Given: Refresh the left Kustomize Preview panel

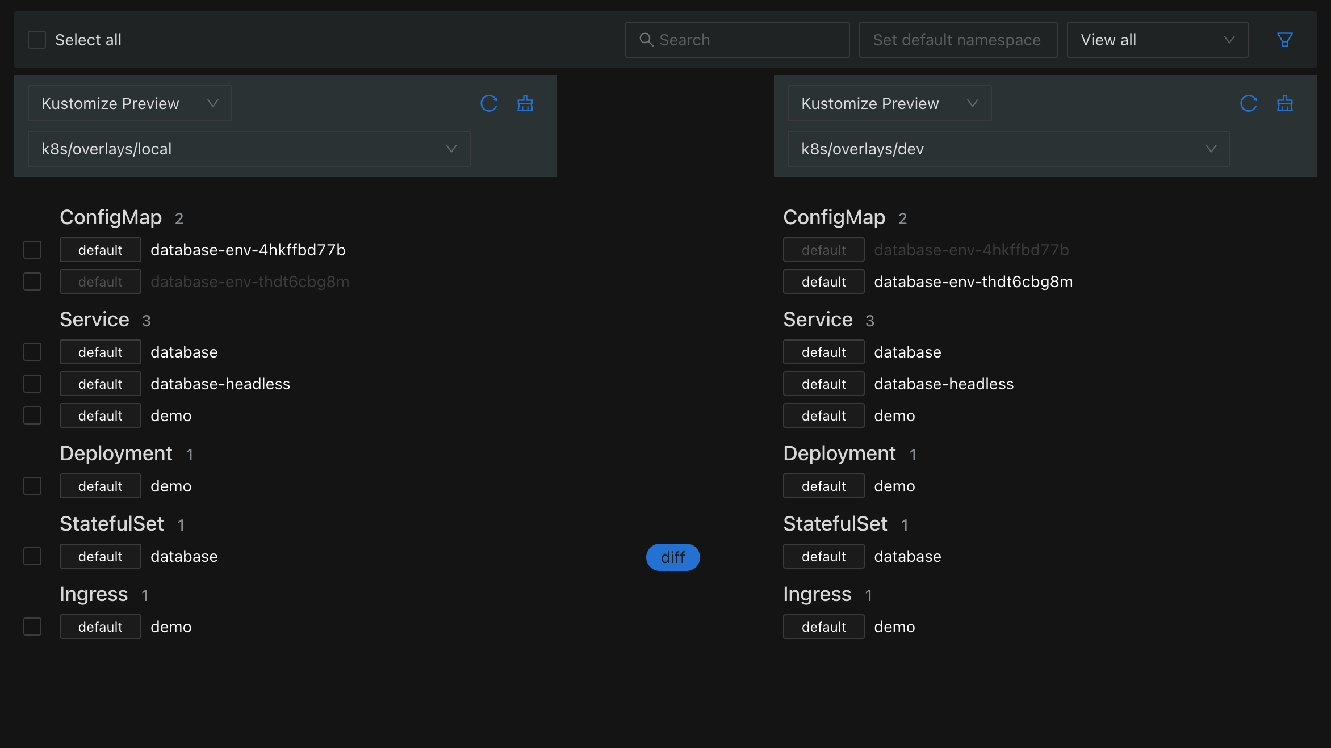Looking at the screenshot, I should [489, 103].
